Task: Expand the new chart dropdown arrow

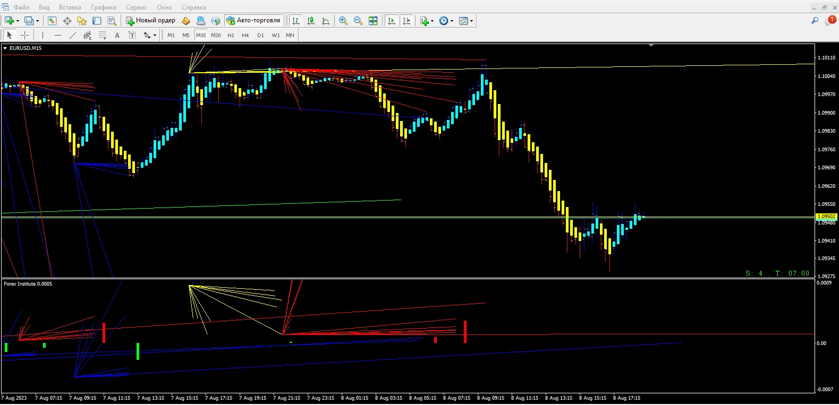Action: coord(18,21)
